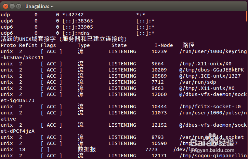Click LISTENING state in 12171 row
Image resolution: width=248 pixels, height=159 pixels.
point(122,156)
